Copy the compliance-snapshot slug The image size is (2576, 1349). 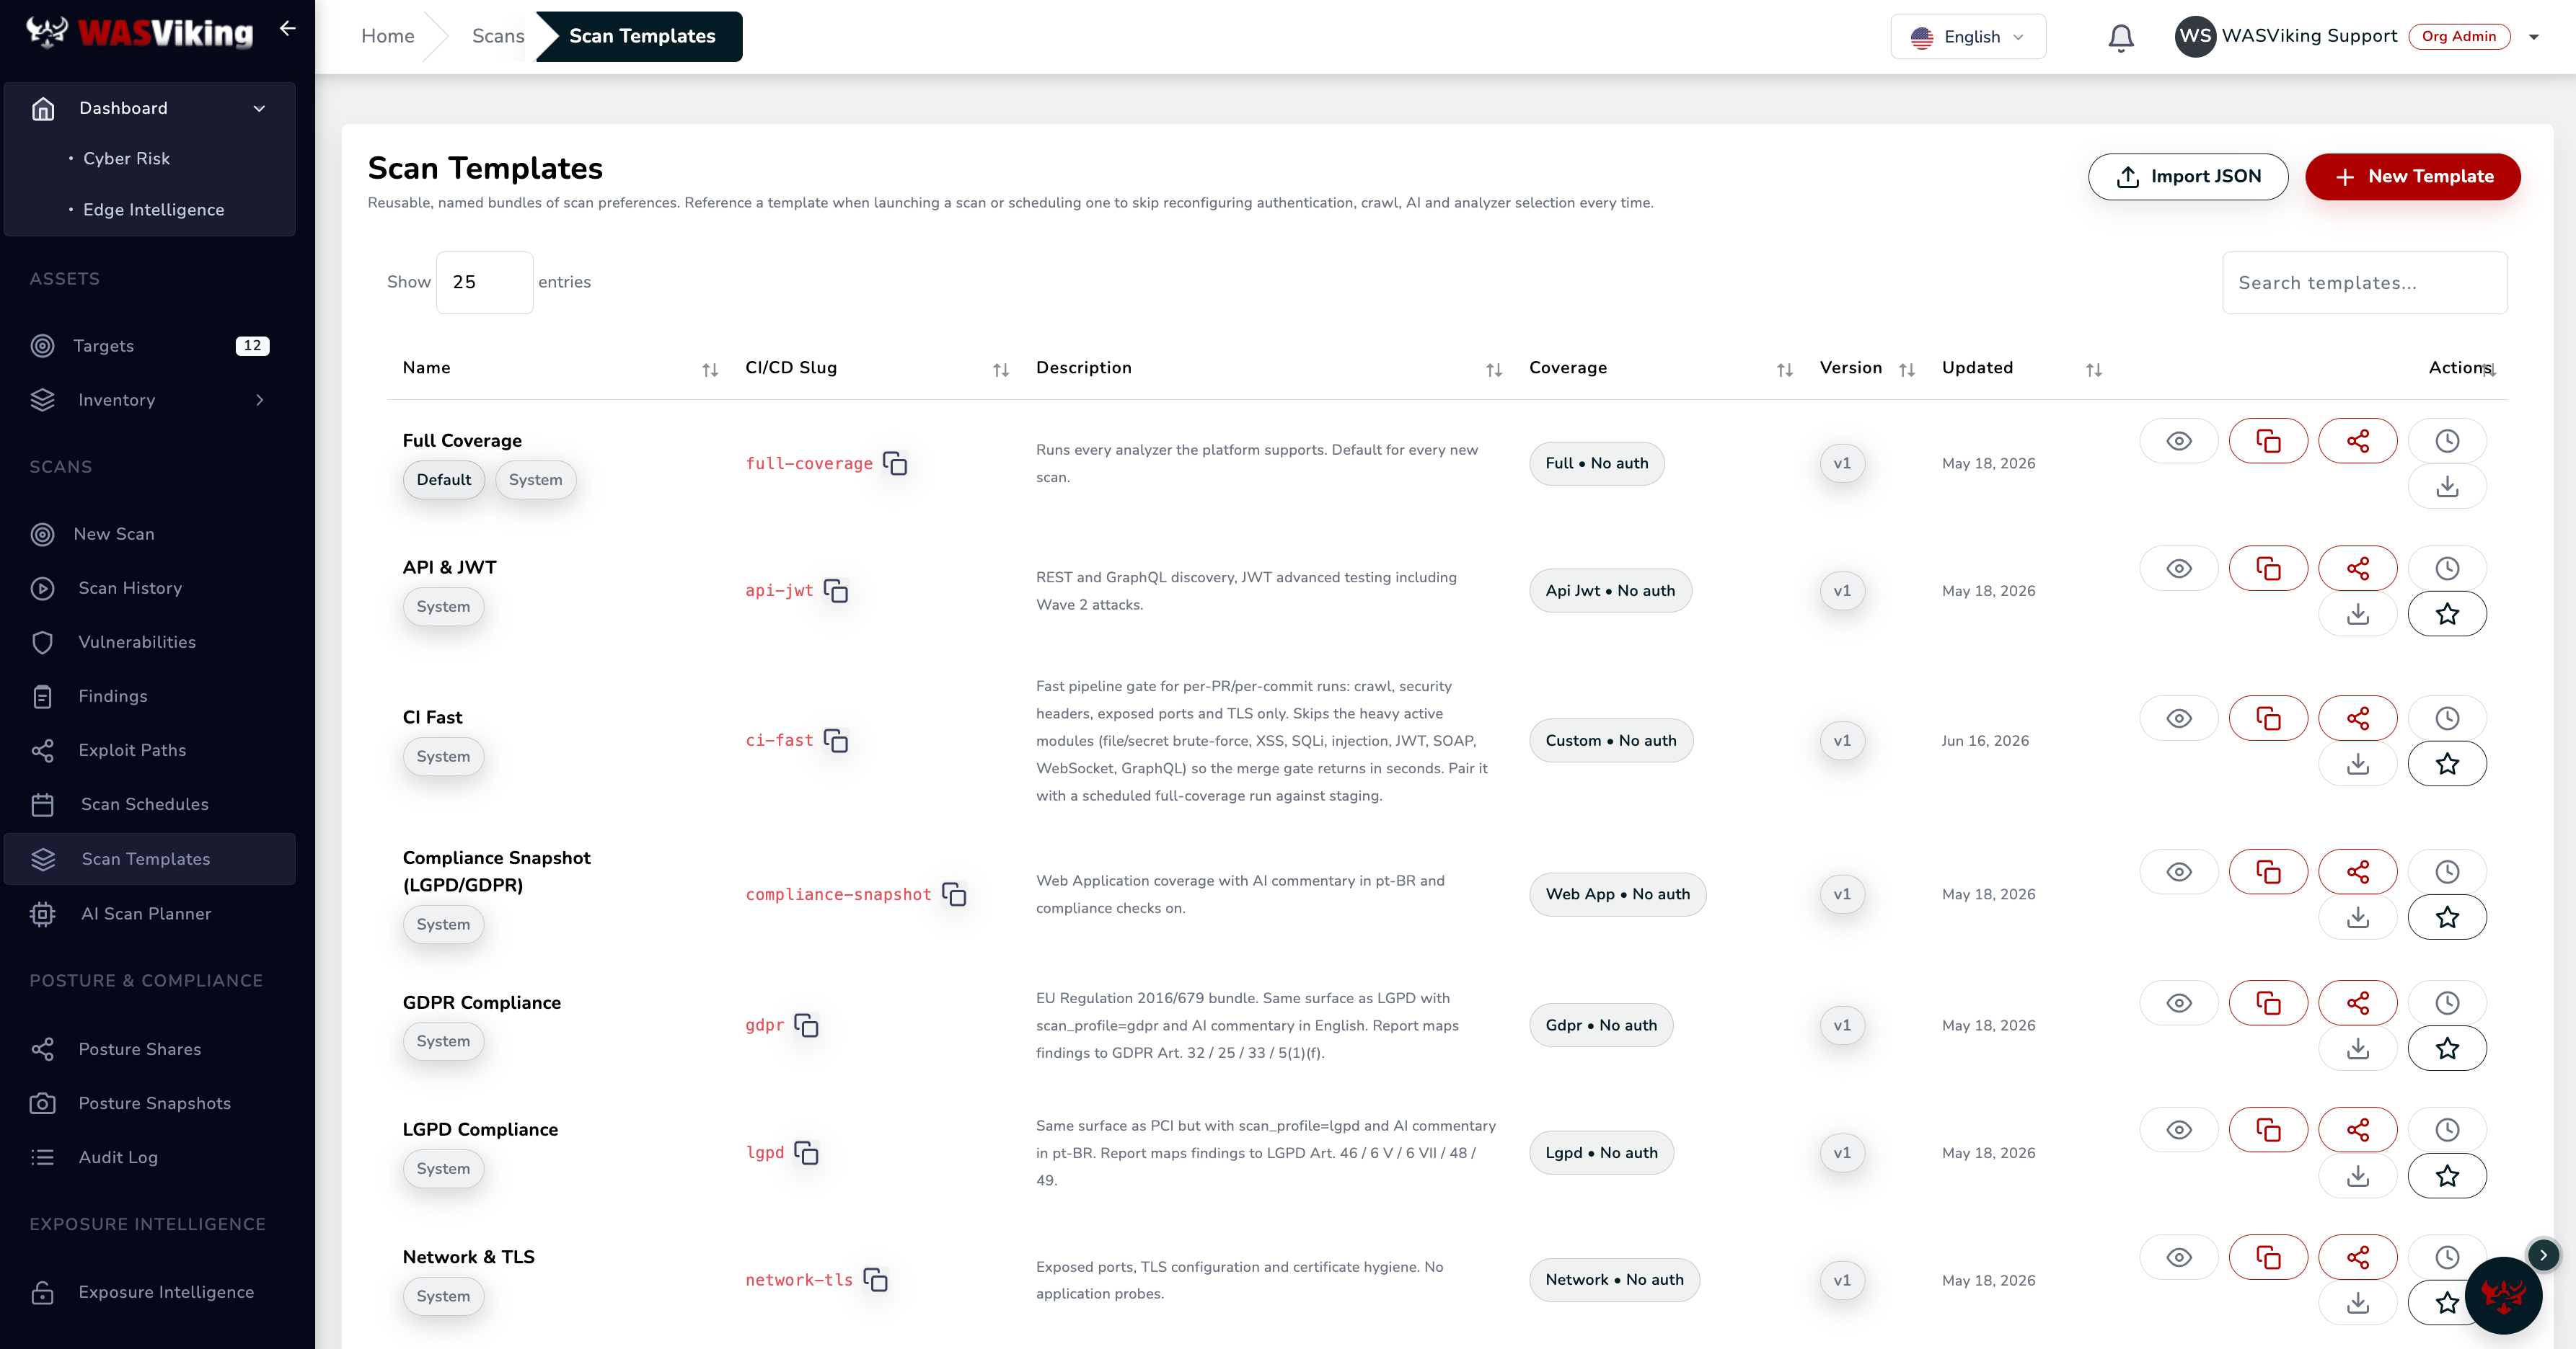pyautogui.click(x=954, y=894)
